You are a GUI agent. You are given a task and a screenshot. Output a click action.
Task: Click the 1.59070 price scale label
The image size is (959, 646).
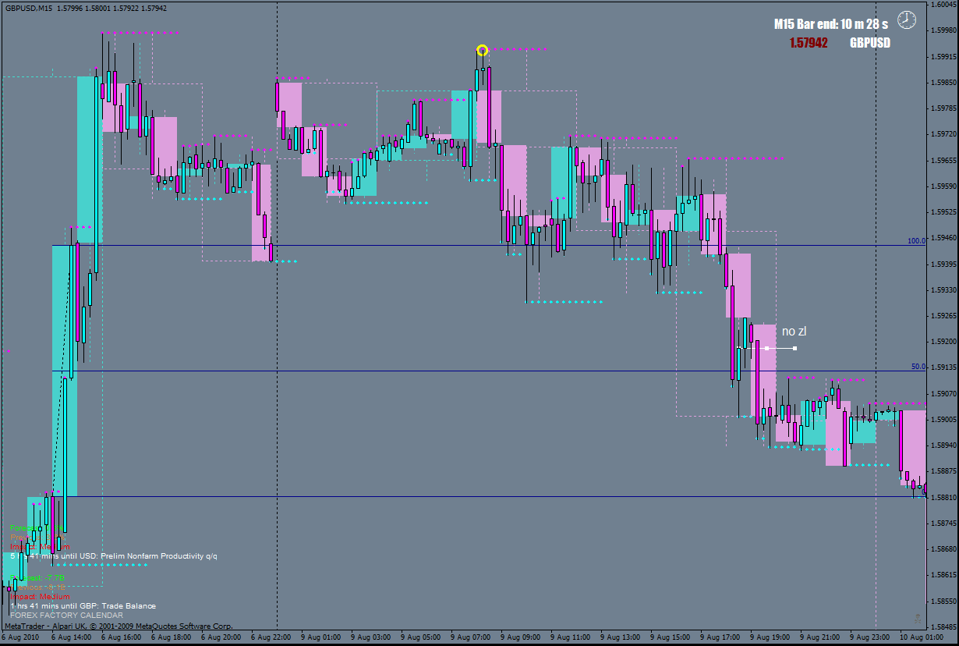pos(943,393)
